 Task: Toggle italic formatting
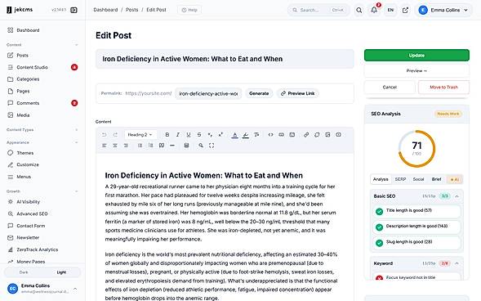178,135
